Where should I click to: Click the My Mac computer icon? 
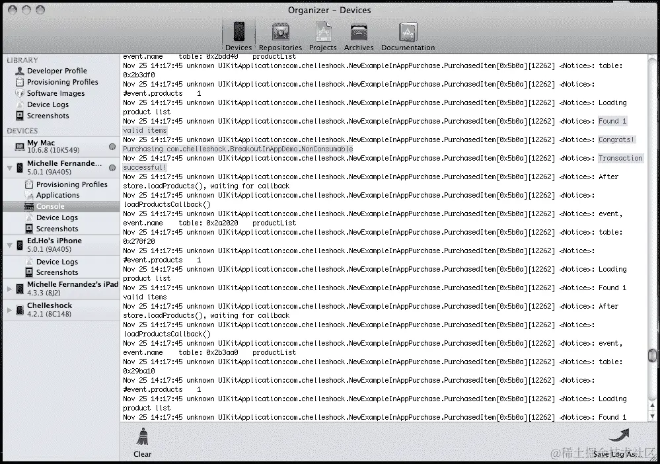[x=20, y=147]
